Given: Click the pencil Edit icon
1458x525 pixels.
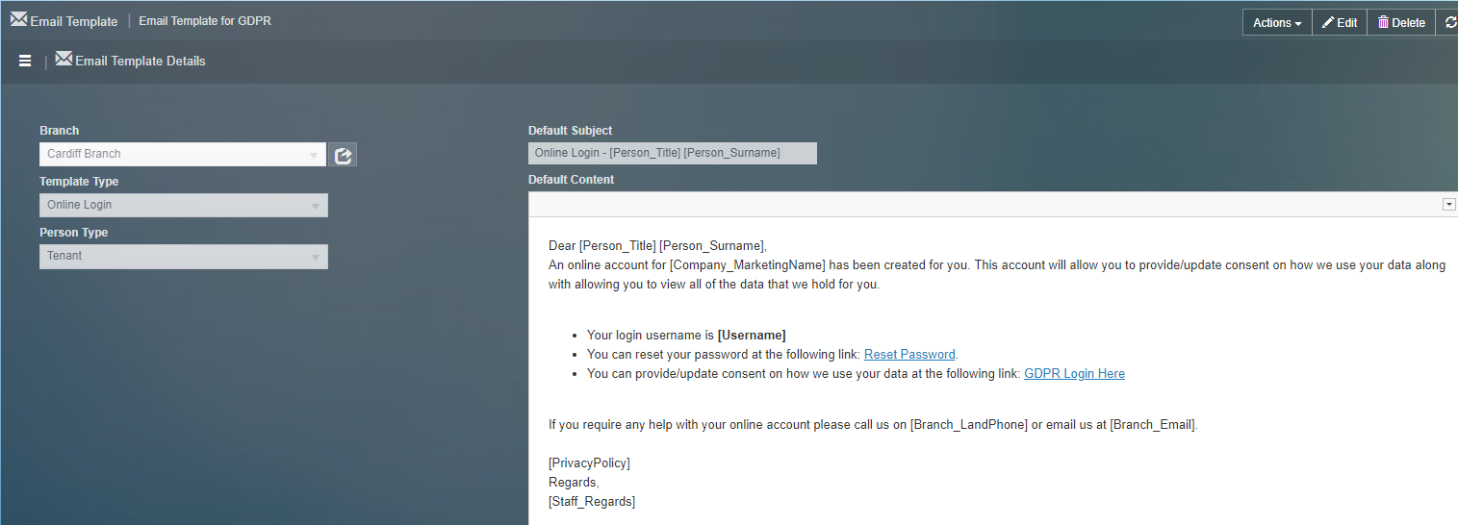Looking at the screenshot, I should pos(1328,22).
